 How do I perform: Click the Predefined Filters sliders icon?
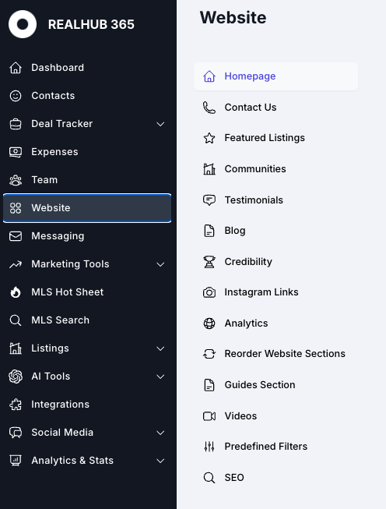pyautogui.click(x=209, y=447)
